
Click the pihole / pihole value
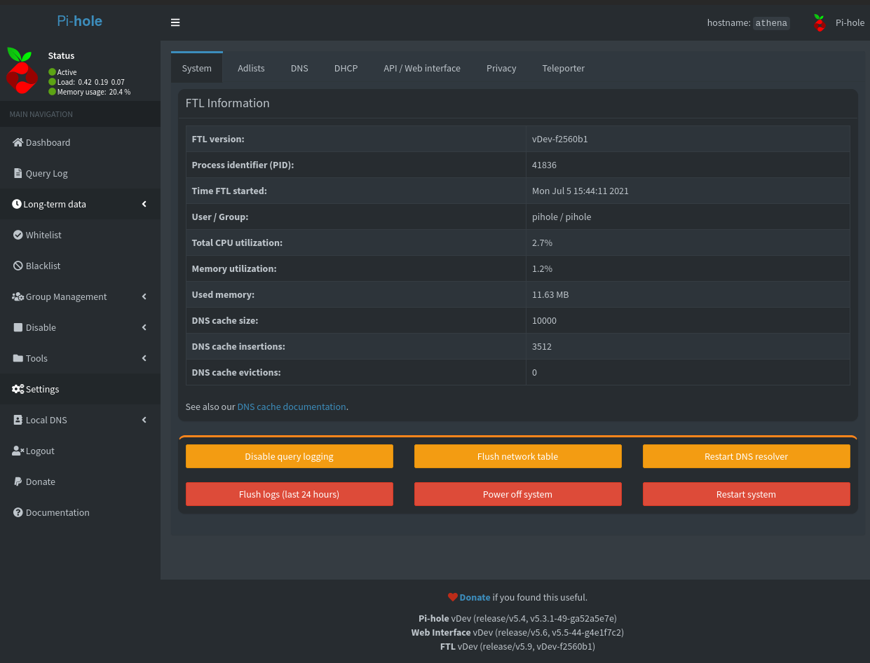click(x=562, y=217)
